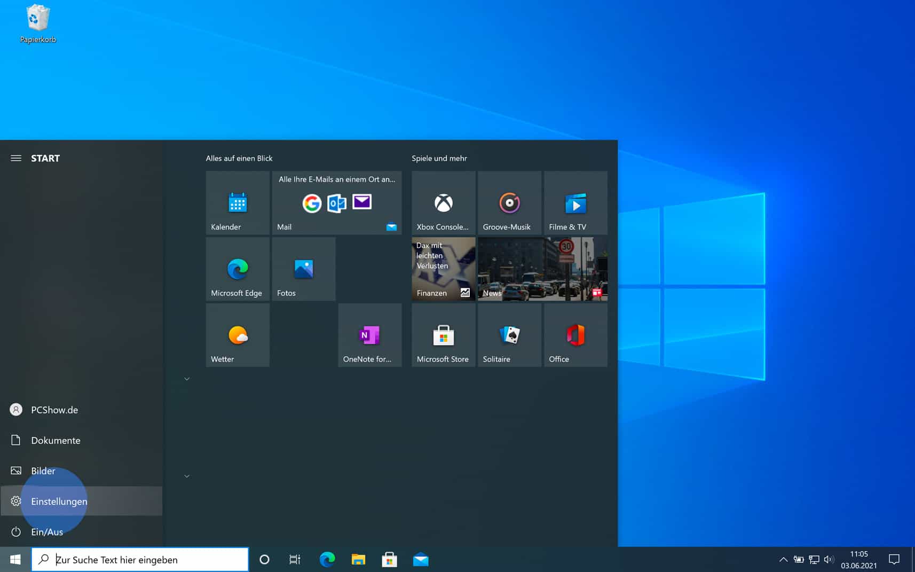The height and width of the screenshot is (572, 915).
Task: Open Finanzen news tile
Action: [443, 269]
